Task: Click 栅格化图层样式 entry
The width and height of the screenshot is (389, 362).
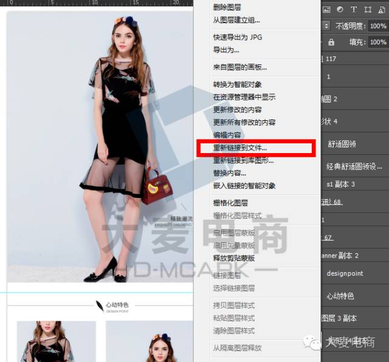Action: coord(238,216)
